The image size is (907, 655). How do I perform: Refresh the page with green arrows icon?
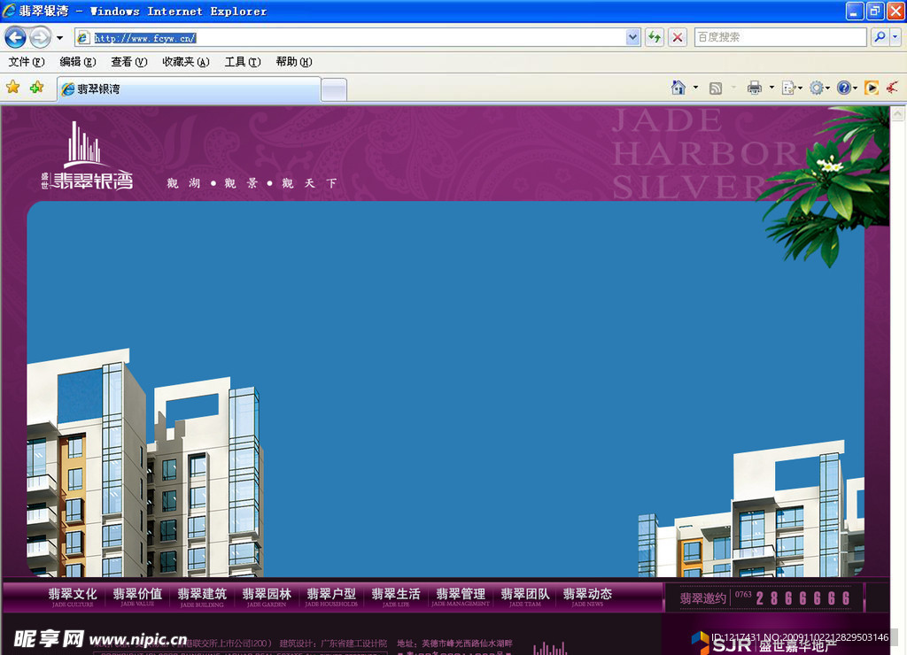pos(655,38)
